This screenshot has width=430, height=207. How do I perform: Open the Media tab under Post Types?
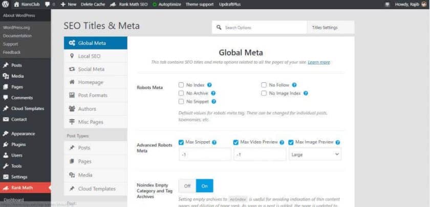pyautogui.click(x=95, y=175)
